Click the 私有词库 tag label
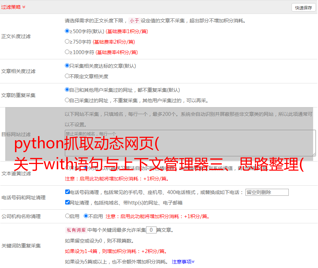This screenshot has width=318, height=268. [76, 230]
